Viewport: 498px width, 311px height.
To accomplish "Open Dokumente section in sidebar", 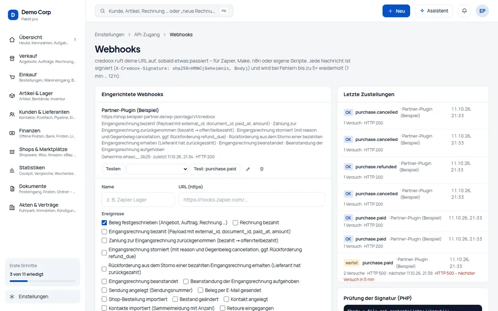I will 43,189.
